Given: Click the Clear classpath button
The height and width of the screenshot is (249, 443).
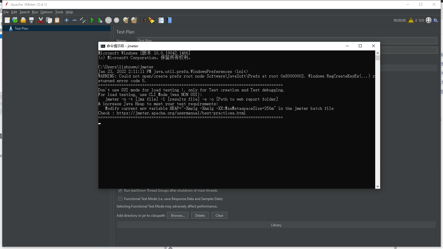Looking at the screenshot, I should pos(219,216).
